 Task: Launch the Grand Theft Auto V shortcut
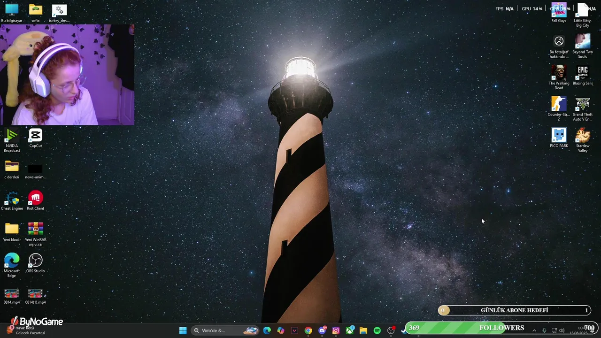(x=583, y=109)
